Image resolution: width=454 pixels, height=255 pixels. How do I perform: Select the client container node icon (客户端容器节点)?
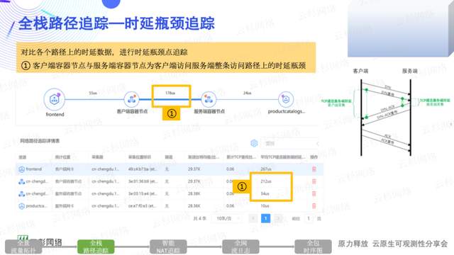pyautogui.click(x=132, y=99)
